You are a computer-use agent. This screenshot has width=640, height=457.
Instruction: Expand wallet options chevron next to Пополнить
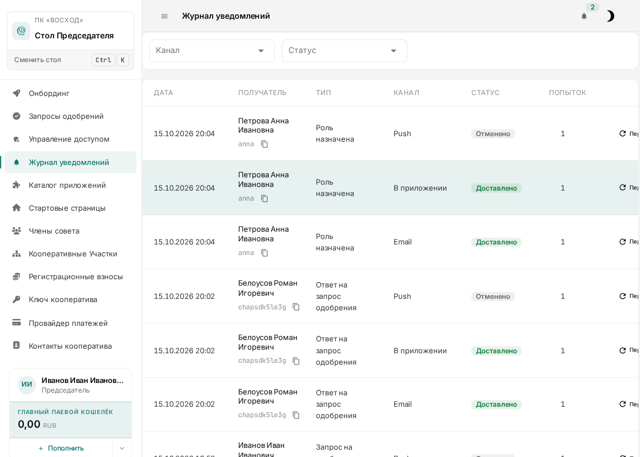click(122, 448)
